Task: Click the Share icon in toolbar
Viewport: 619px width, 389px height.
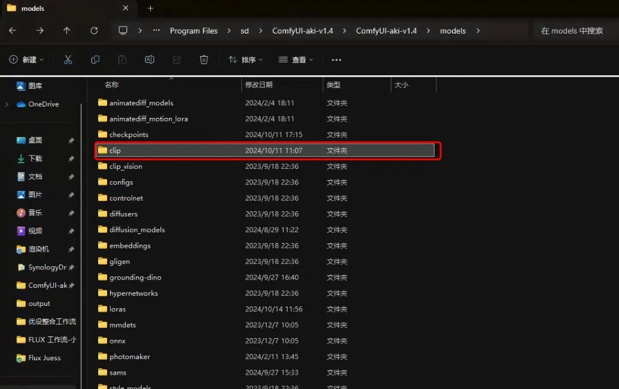Action: [177, 60]
